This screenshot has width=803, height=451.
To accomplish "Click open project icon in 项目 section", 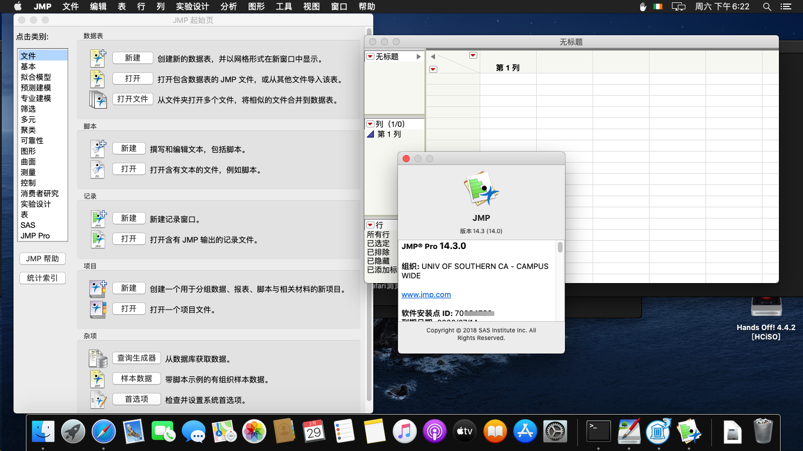I will point(98,309).
